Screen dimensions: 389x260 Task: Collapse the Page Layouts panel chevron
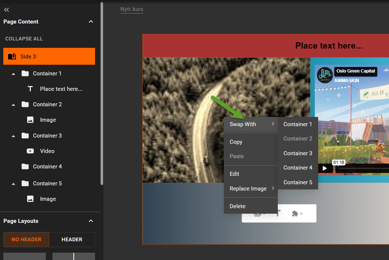(x=91, y=221)
